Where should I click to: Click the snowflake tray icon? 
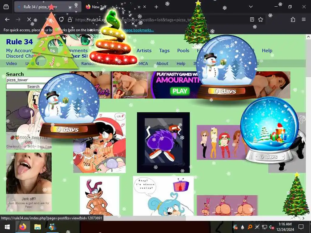click(x=257, y=227)
